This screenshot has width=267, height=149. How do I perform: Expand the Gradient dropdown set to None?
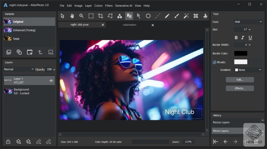click(x=248, y=70)
